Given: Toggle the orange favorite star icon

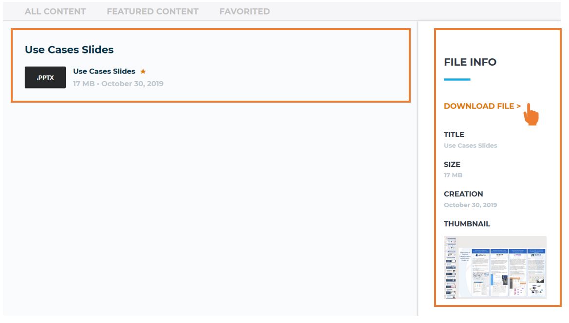Looking at the screenshot, I should coord(143,72).
